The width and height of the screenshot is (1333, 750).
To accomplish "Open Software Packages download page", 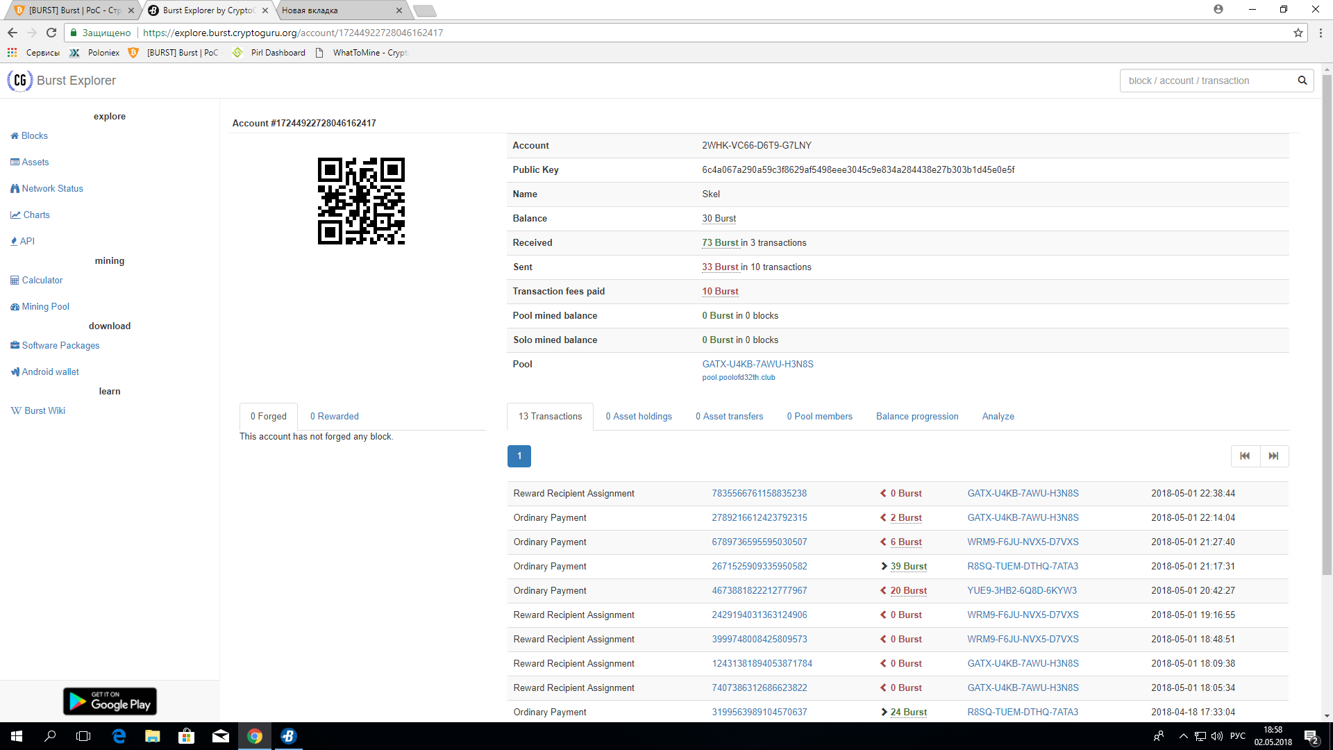I will click(x=55, y=345).
